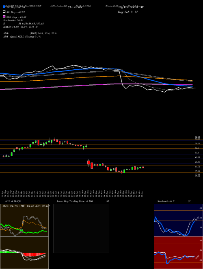Click the 50 Day = 49.01 legend label
Screen dimensions: 203x269
(x=16, y=12)
